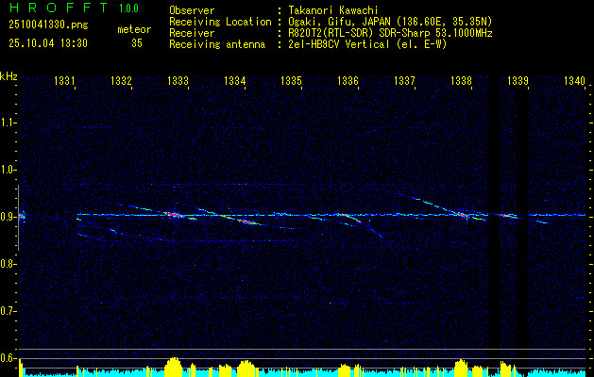This screenshot has height=377, width=594.
Task: Click the meteor label
Action: 134,29
